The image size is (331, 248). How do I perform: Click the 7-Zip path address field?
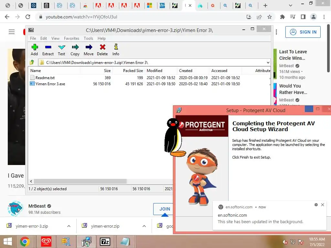[x=152, y=63]
